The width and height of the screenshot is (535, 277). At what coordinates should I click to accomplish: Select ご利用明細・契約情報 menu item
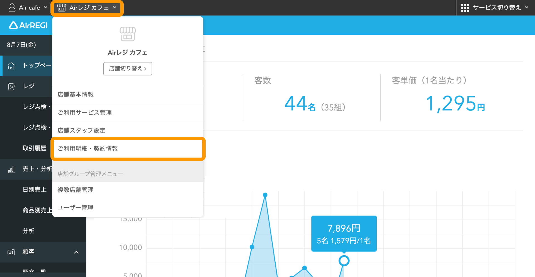click(128, 149)
